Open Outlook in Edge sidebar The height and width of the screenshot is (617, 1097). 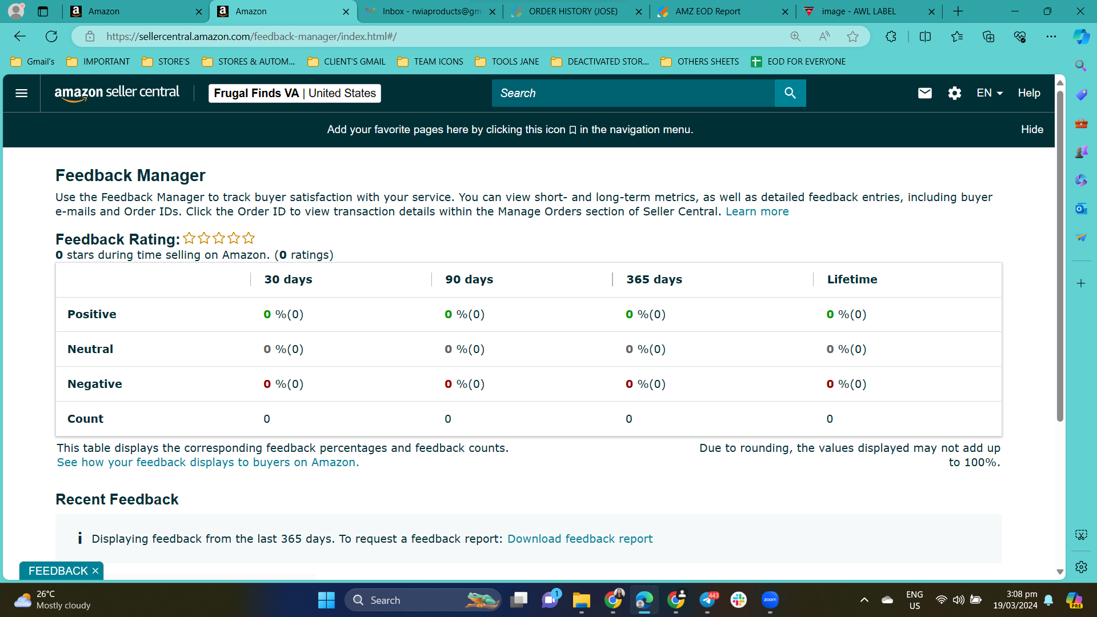point(1080,209)
